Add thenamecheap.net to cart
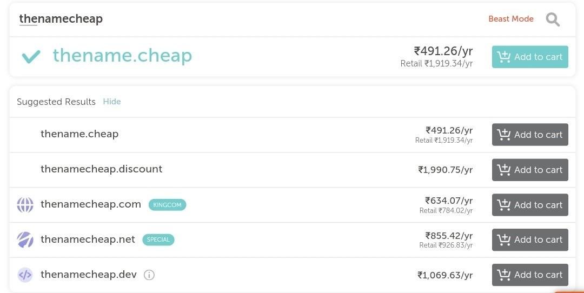Image resolution: width=584 pixels, height=293 pixels. [530, 240]
